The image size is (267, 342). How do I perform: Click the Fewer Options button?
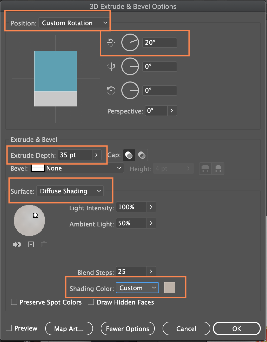point(128,329)
